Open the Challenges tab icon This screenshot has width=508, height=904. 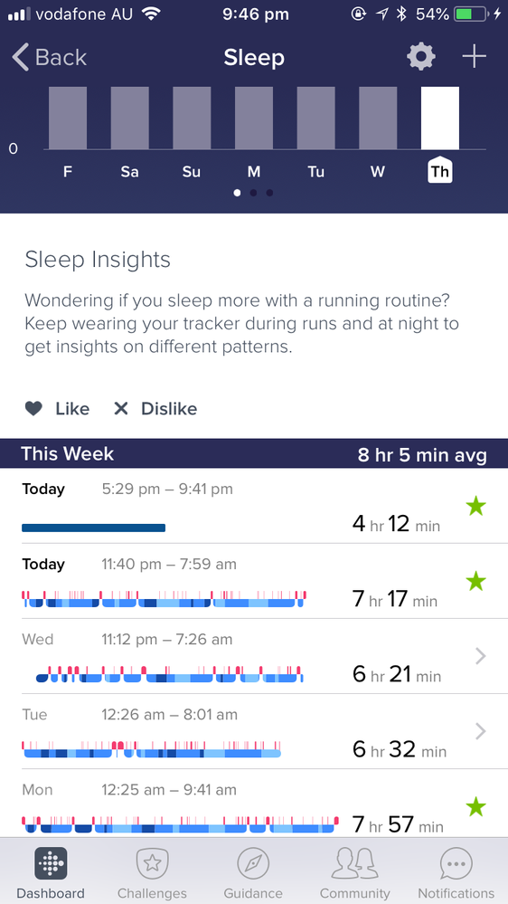(x=152, y=863)
